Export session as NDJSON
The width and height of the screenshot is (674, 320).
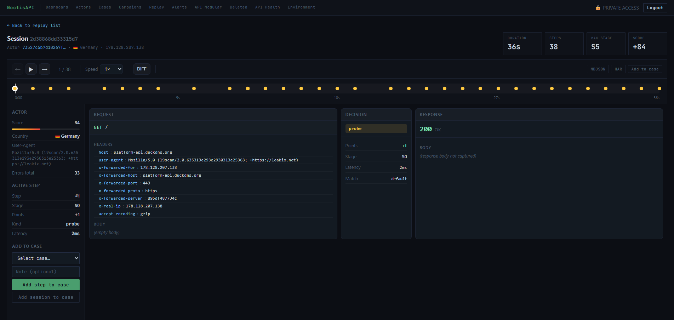[x=598, y=69]
